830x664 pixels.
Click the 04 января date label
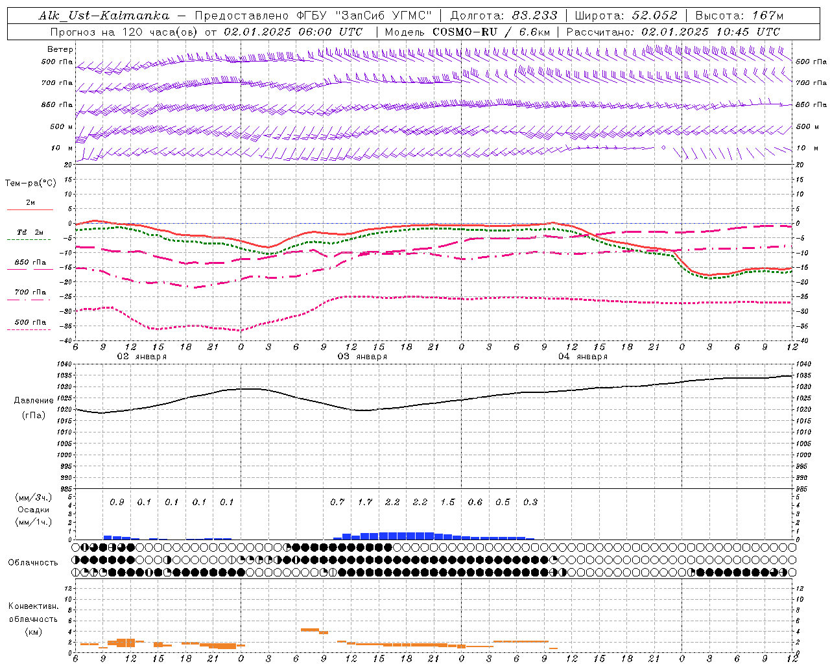pyautogui.click(x=582, y=357)
